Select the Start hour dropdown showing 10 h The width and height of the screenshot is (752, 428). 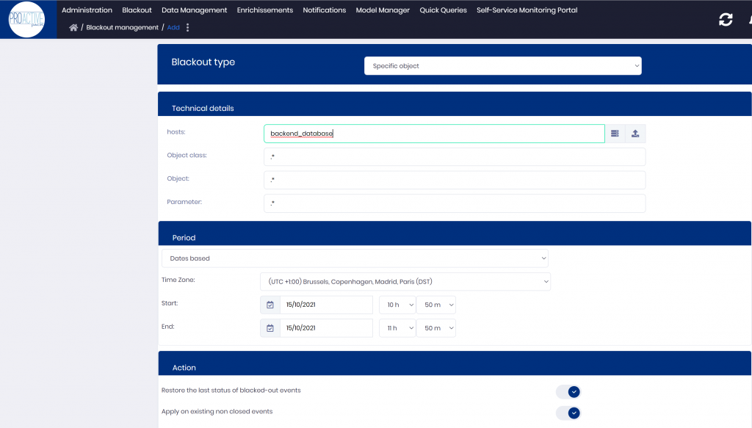coord(397,305)
